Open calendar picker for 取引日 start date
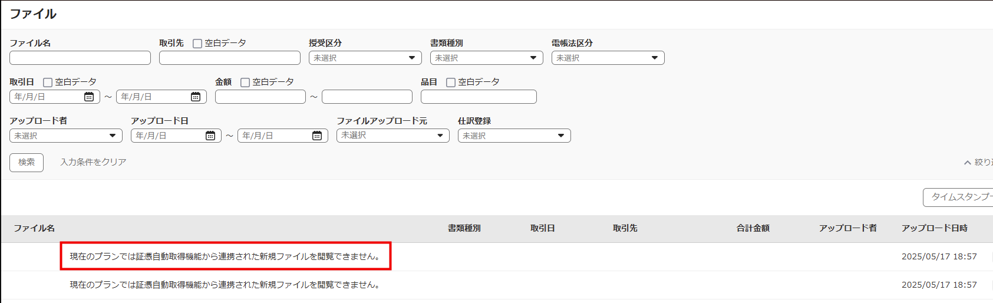993x303 pixels. click(89, 97)
